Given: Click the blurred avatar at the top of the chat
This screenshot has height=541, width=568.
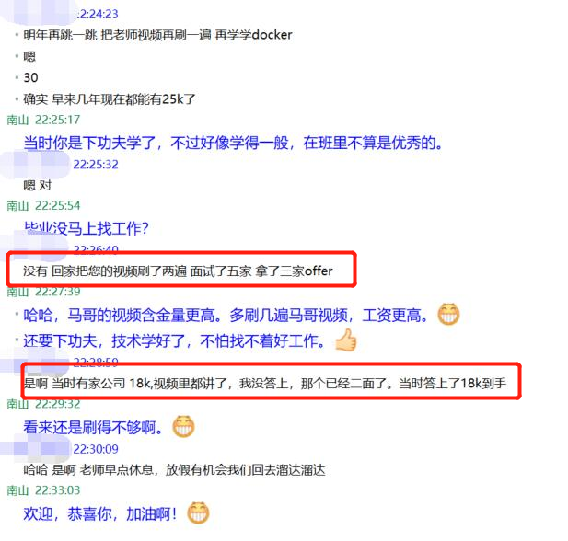Looking at the screenshot, I should [38, 12].
